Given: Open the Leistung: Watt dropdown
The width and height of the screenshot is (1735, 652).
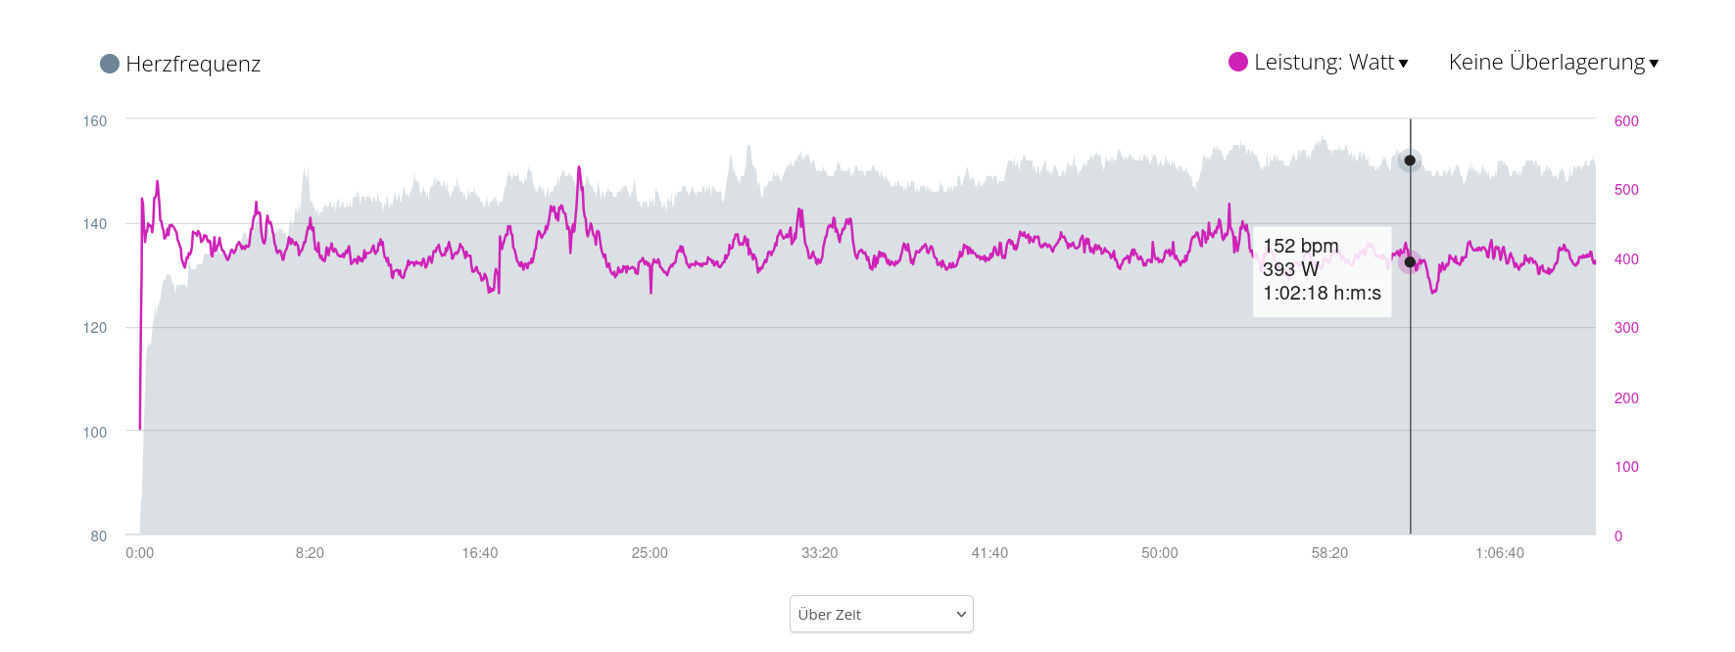Looking at the screenshot, I should point(1324,62).
